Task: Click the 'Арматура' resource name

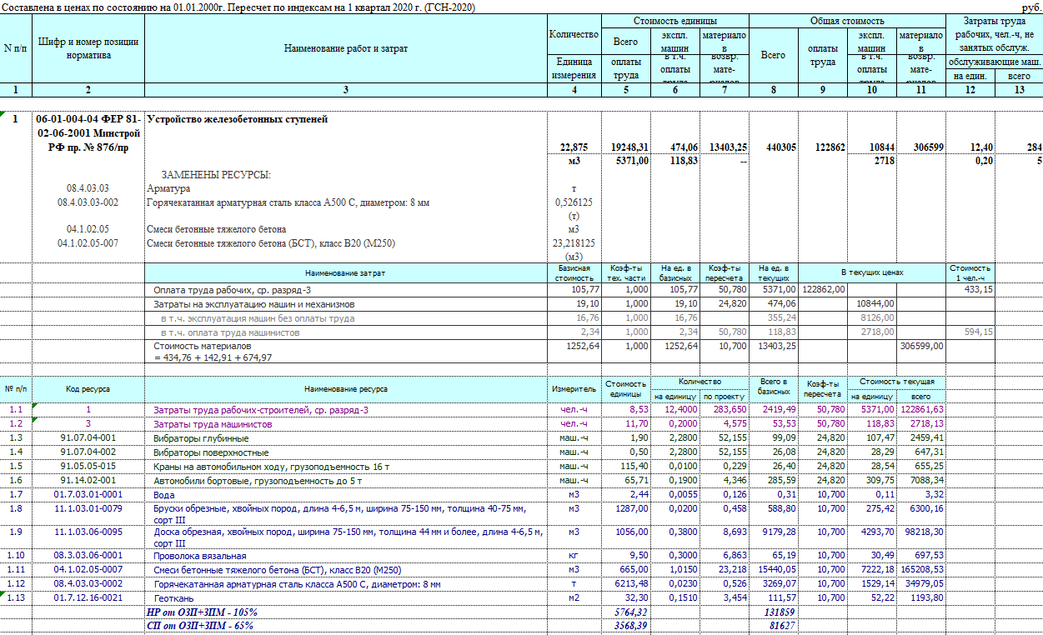Action: coord(167,189)
